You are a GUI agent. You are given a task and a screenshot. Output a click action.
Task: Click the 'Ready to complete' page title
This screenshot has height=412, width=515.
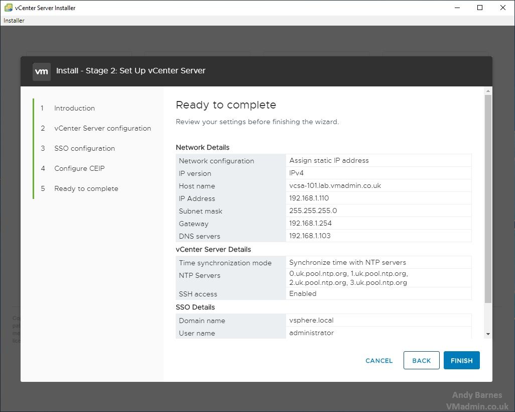(x=226, y=105)
